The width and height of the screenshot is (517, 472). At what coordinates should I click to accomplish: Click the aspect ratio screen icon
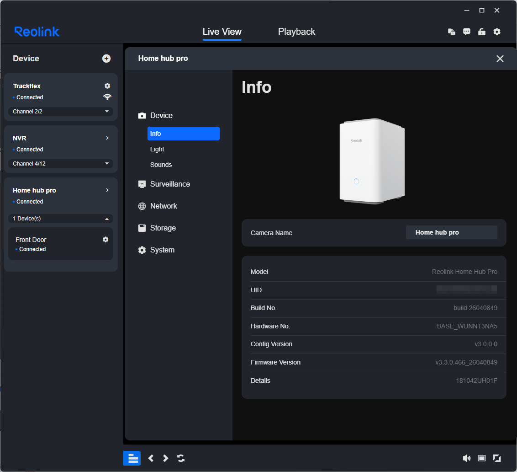point(482,458)
